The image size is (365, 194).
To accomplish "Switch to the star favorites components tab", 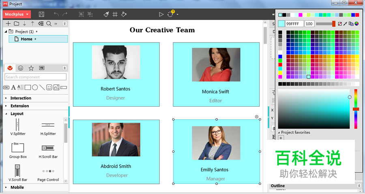I will tap(31, 68).
